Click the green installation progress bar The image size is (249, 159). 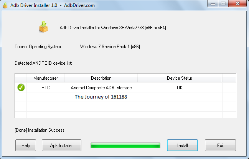(125, 145)
